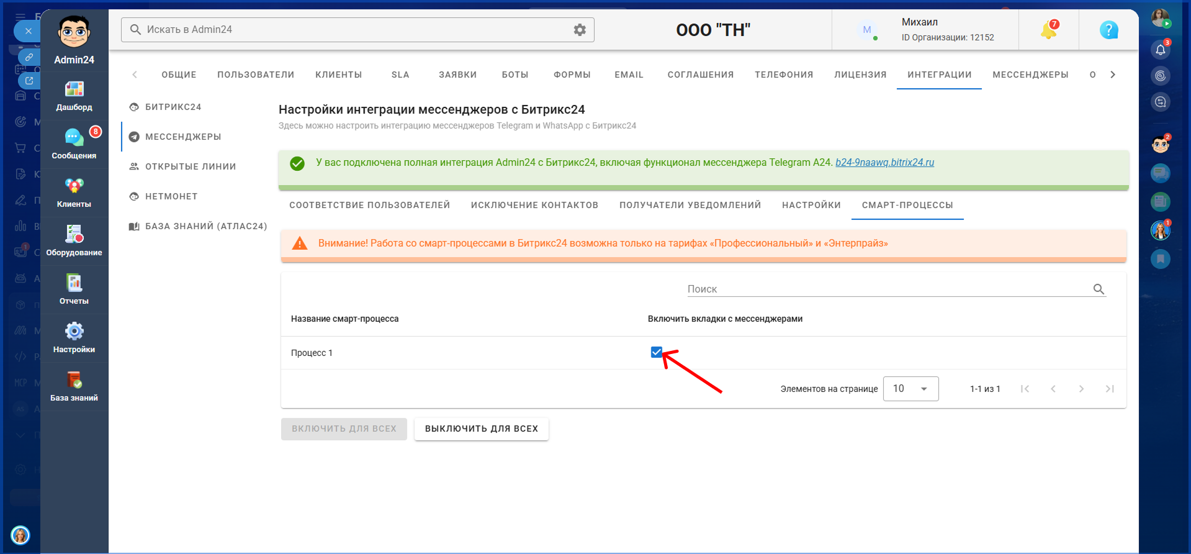Open Отчеты sidebar section

click(x=74, y=289)
